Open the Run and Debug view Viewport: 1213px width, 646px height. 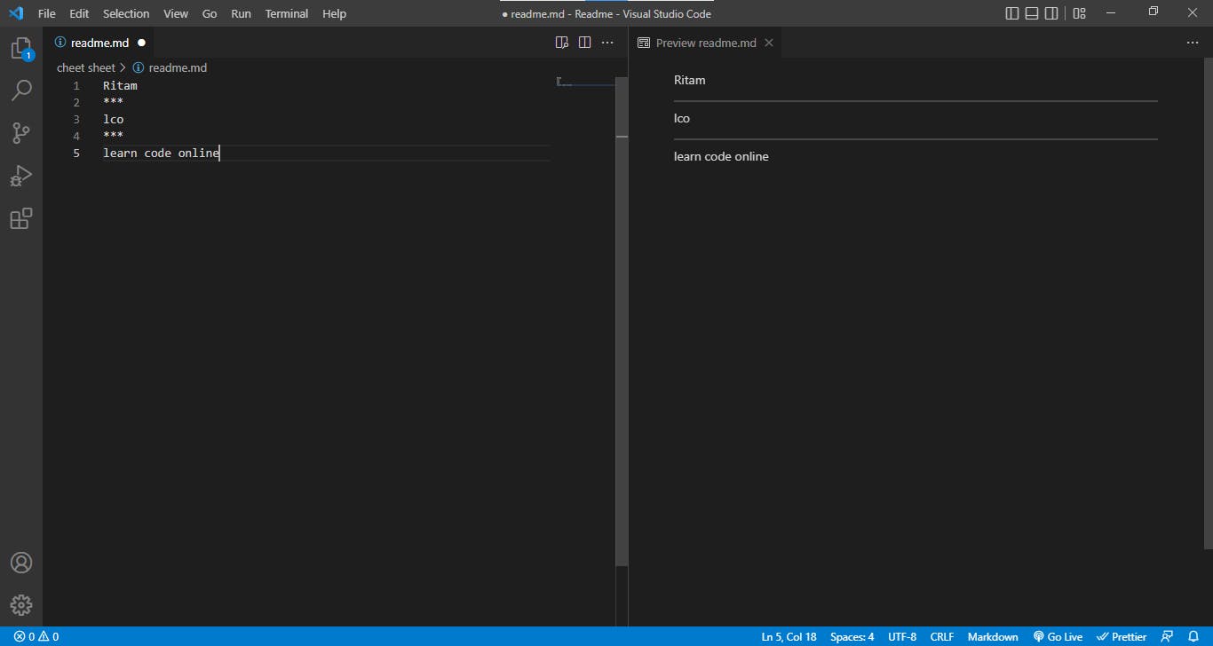[21, 176]
